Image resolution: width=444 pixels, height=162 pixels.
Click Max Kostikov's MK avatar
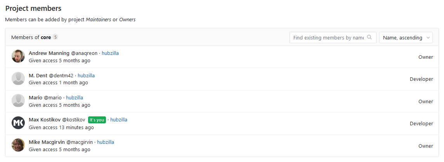18,123
